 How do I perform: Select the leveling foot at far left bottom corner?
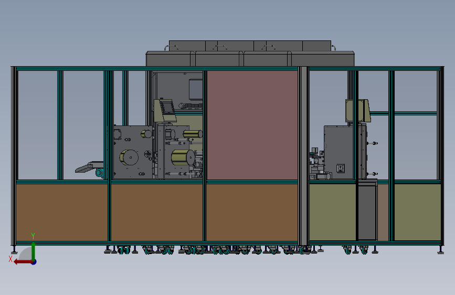click(x=14, y=250)
